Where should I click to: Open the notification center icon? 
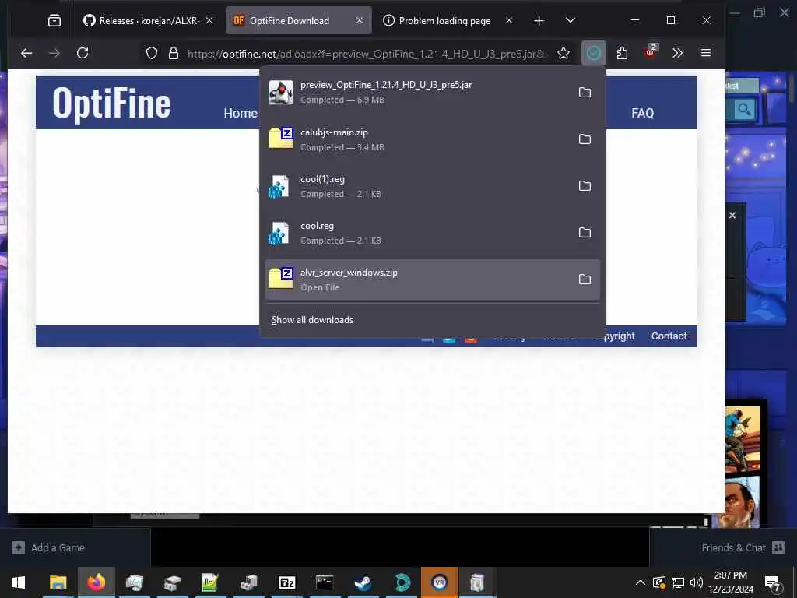point(773,583)
